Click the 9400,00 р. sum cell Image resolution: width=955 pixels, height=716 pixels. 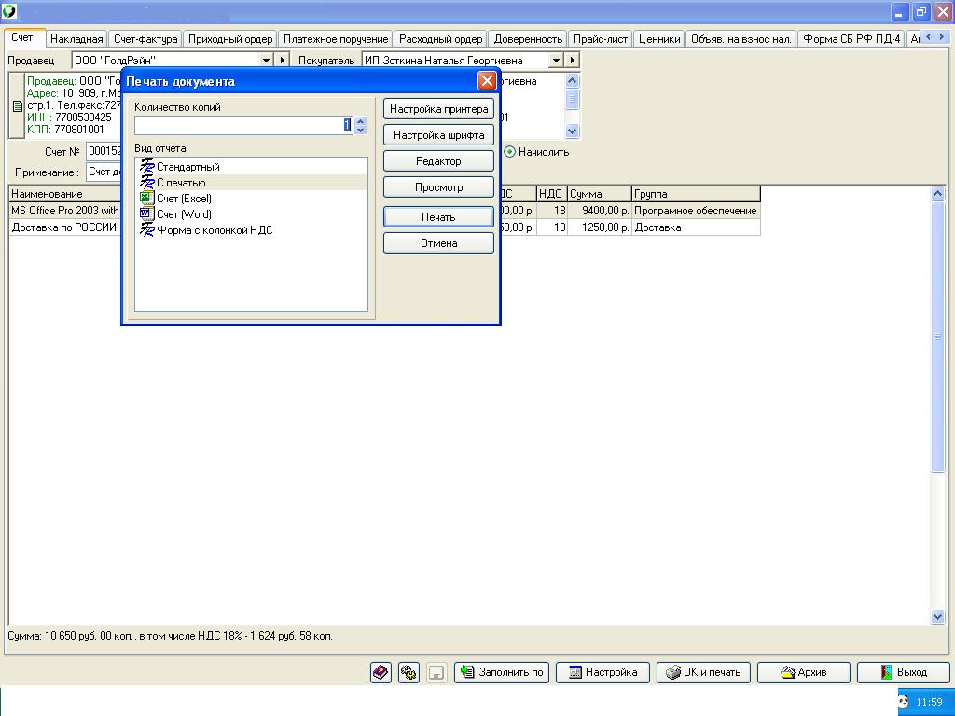600,211
